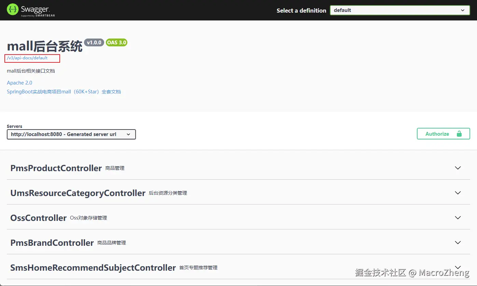
Task: Click the Servers label
Action: pyautogui.click(x=14, y=126)
